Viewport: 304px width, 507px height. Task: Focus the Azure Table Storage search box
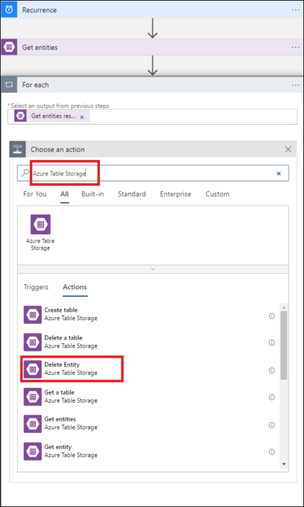point(153,173)
